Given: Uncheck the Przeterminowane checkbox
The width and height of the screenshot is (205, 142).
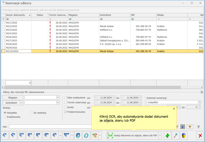Looking at the screenshot, I should pos(66,112).
